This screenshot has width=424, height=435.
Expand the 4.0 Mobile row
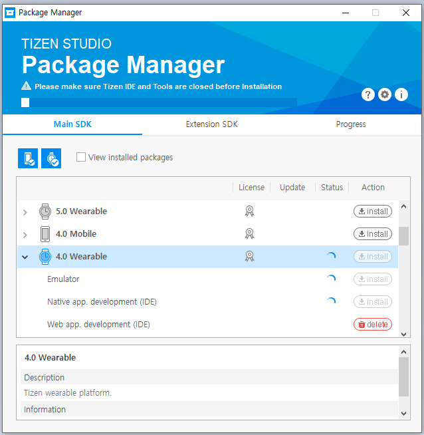pyautogui.click(x=25, y=235)
